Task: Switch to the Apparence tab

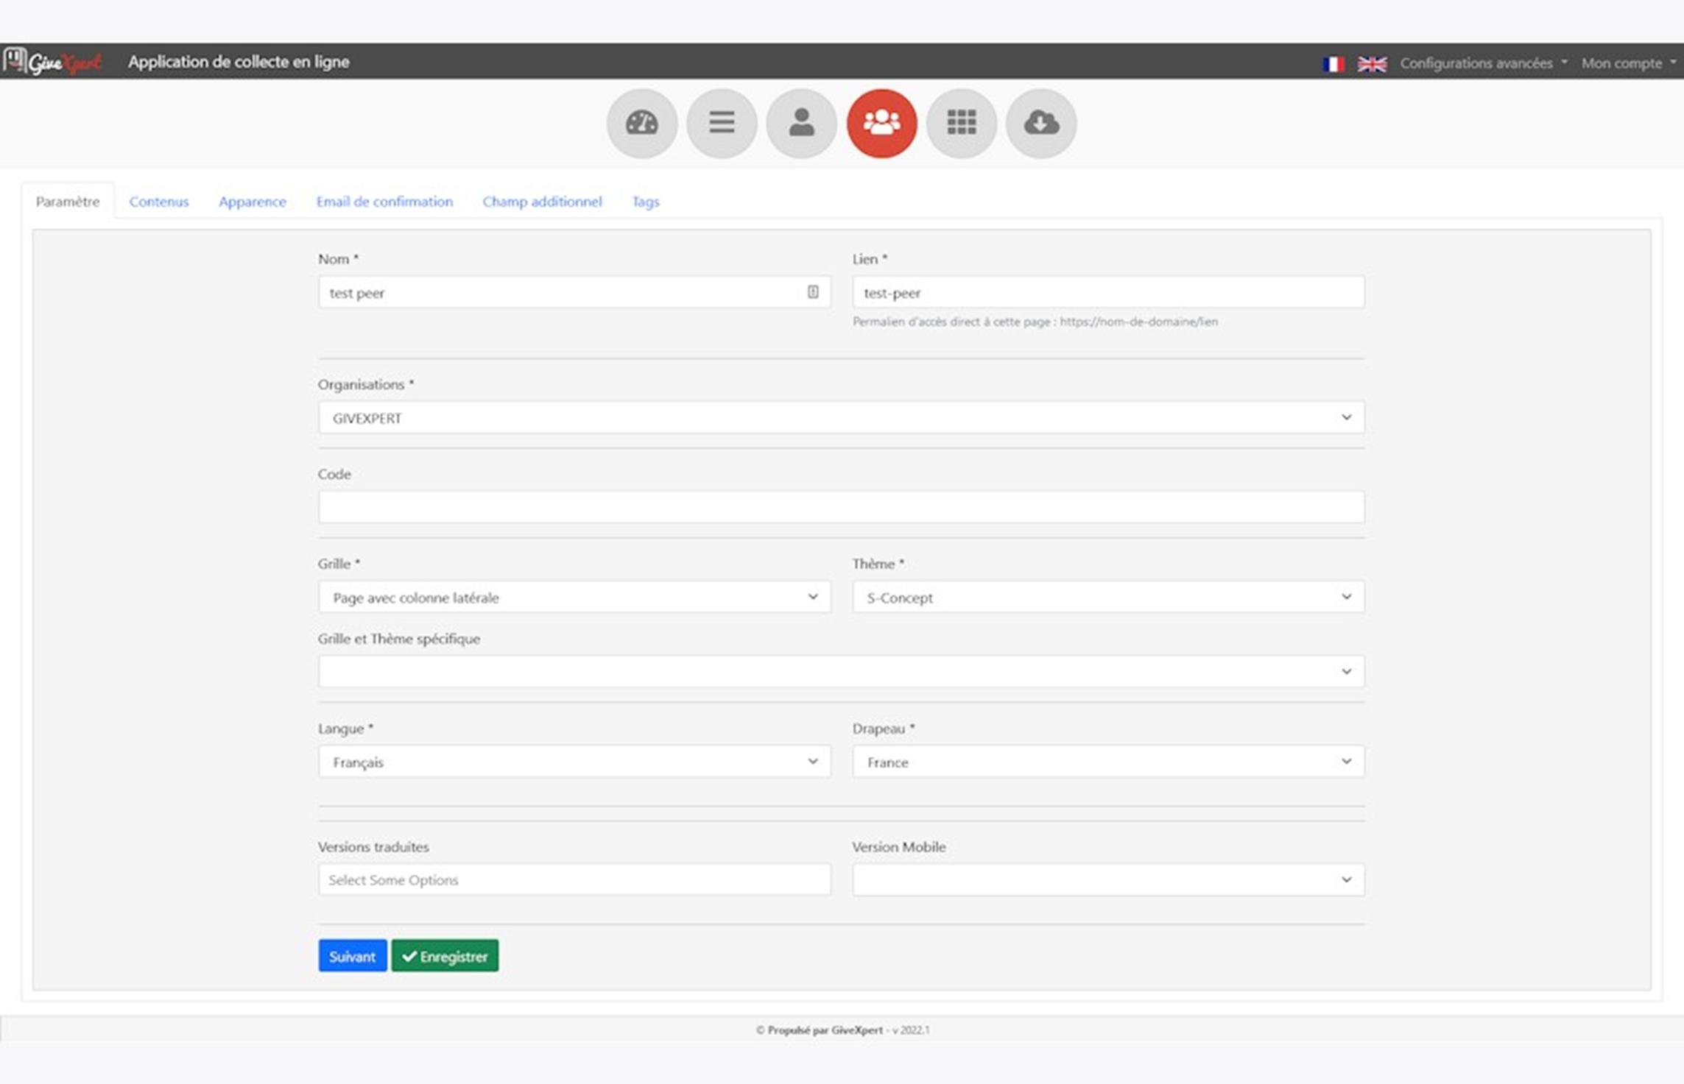Action: point(253,201)
